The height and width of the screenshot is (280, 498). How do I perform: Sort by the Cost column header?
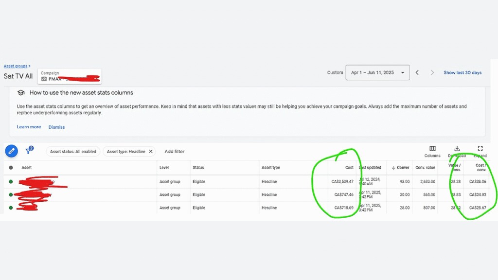(x=349, y=168)
